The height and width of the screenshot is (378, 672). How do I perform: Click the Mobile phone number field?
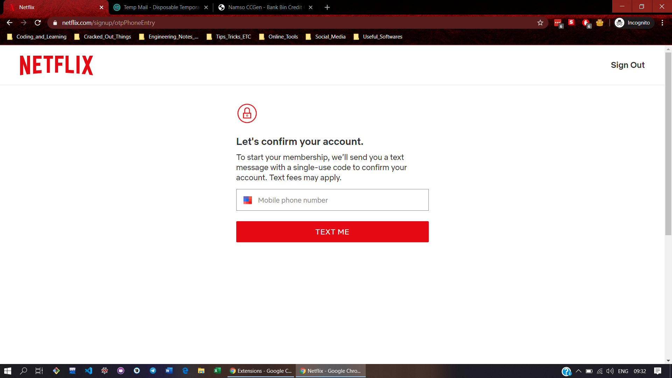(341, 200)
